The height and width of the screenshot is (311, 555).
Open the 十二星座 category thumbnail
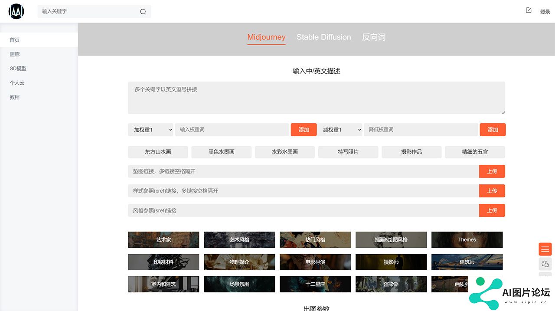click(x=315, y=284)
